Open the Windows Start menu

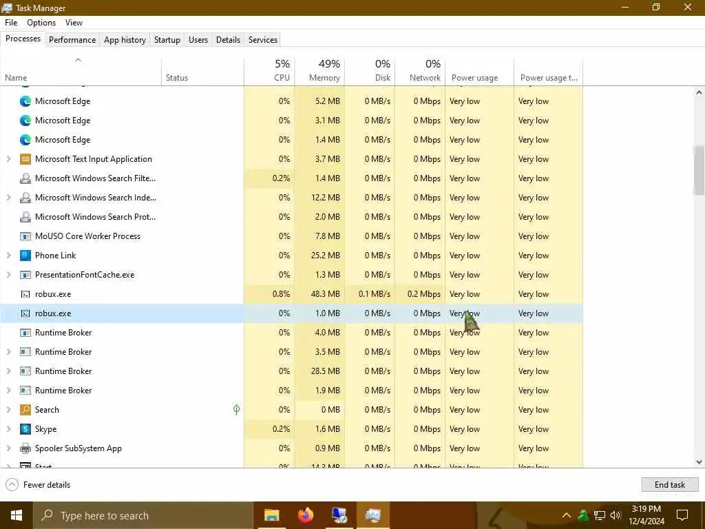[17, 515]
